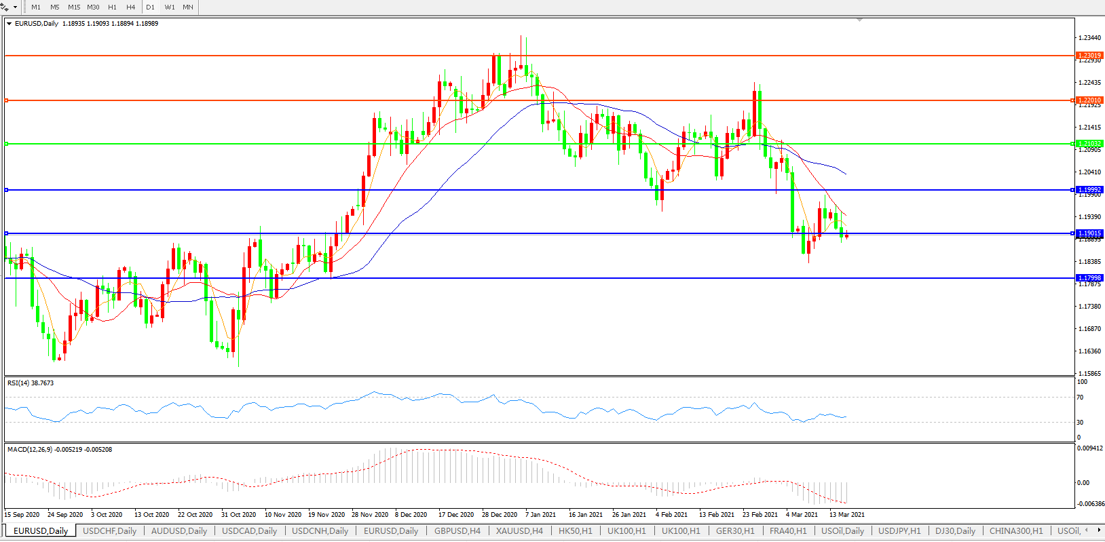The image size is (1105, 542).
Task: Click the orange 1.23019 horizontal line label
Action: point(1089,56)
